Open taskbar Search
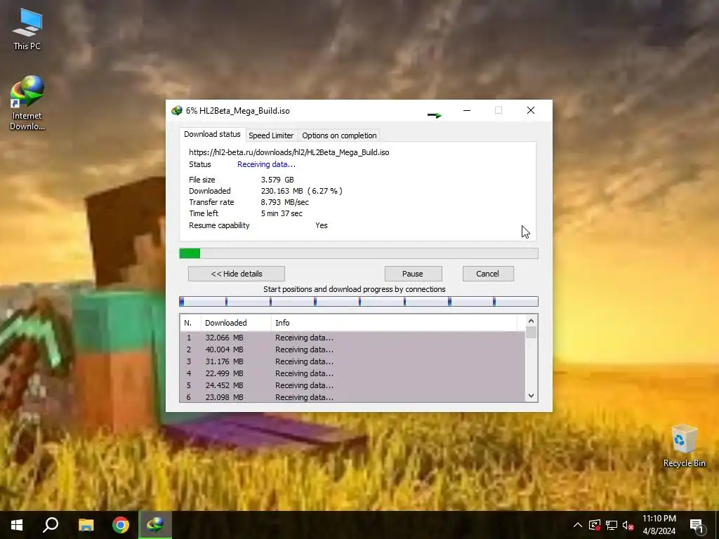This screenshot has height=539, width=719. (x=51, y=525)
